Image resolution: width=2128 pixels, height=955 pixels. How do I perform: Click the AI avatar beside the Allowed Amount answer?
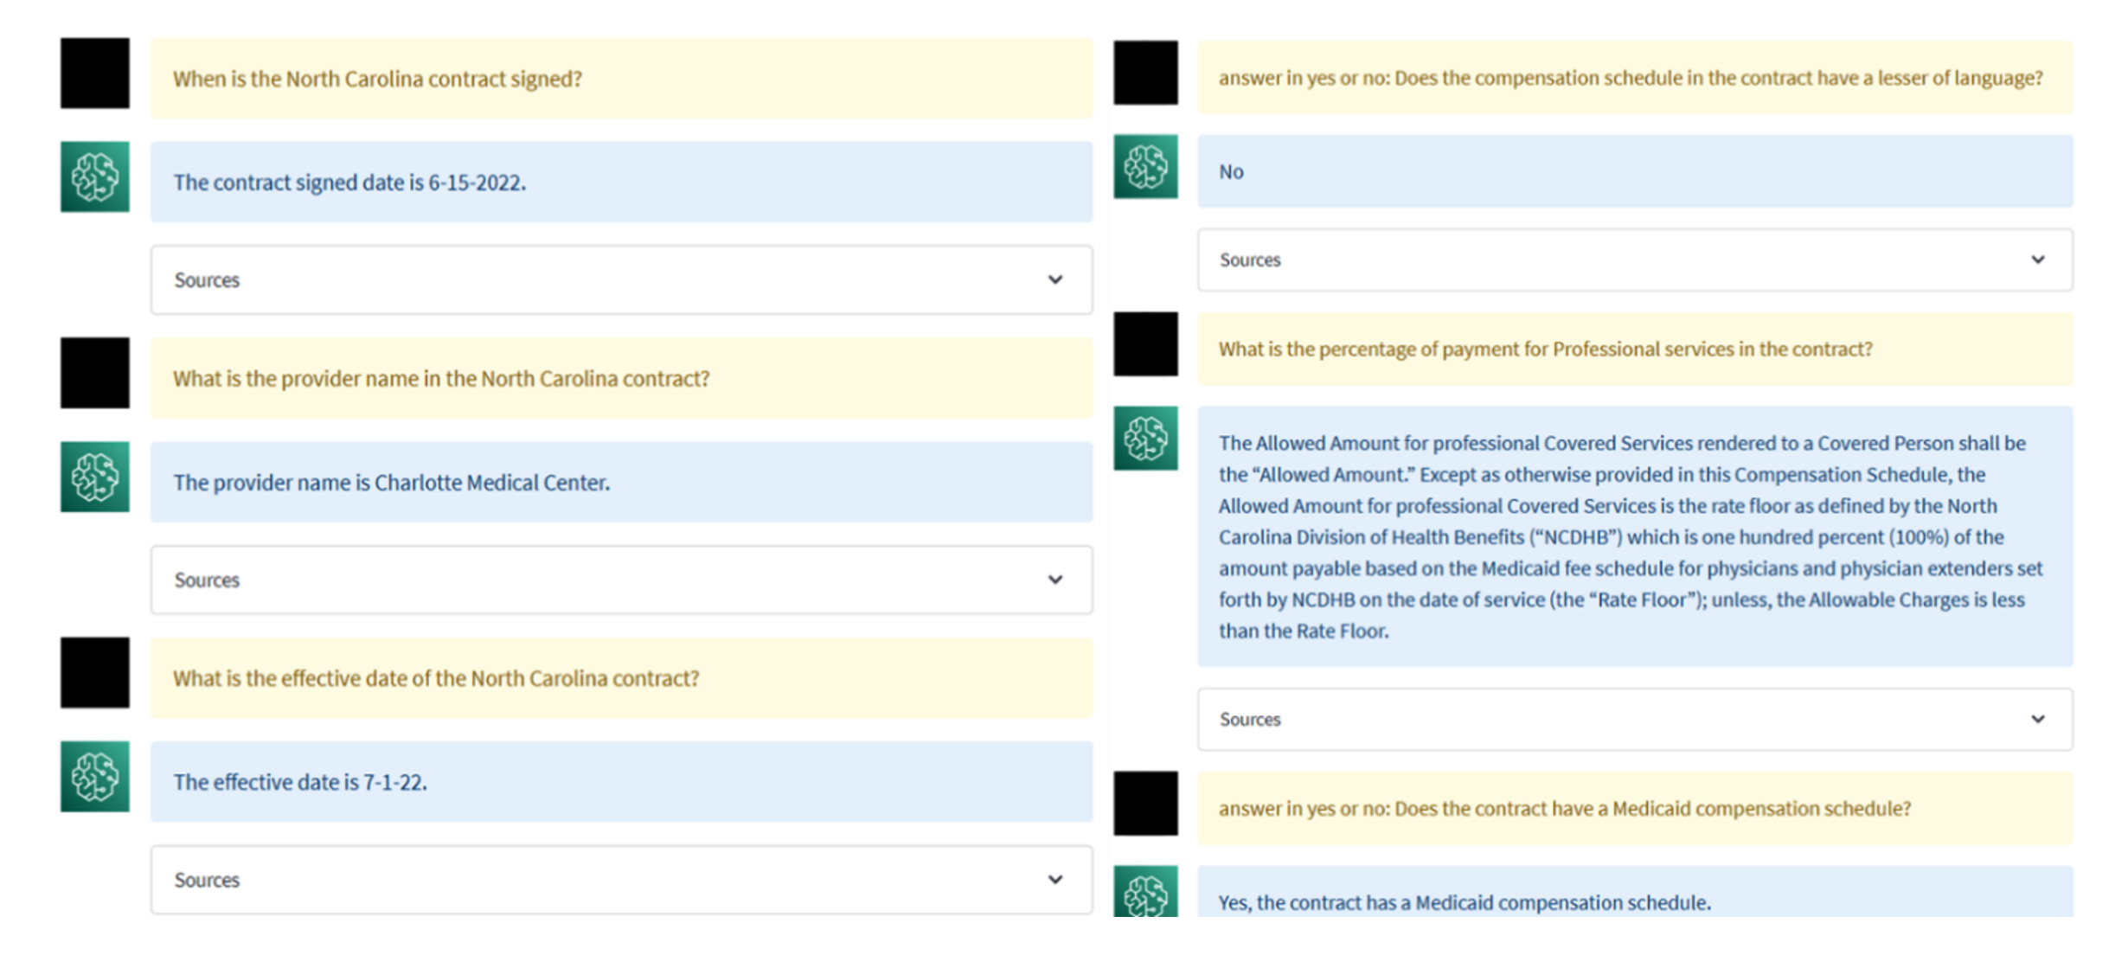coord(1145,438)
